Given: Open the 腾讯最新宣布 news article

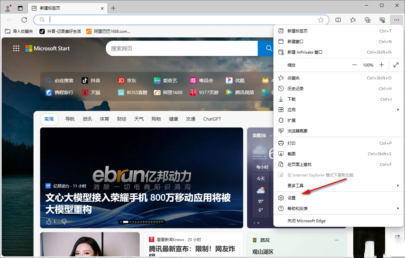Looking at the screenshot, I should coord(192,252).
